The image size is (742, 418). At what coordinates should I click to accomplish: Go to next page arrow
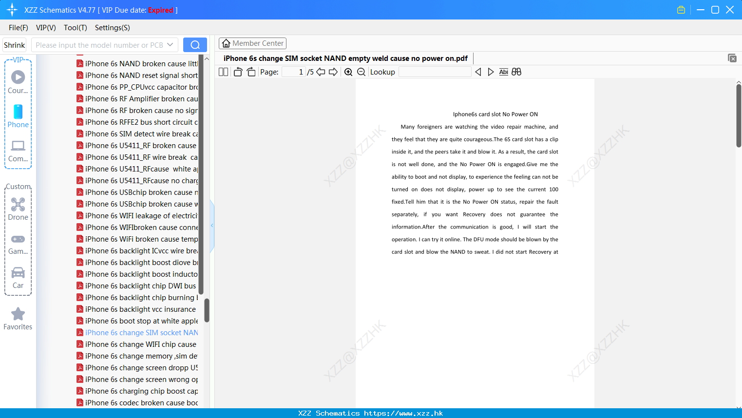tap(333, 72)
